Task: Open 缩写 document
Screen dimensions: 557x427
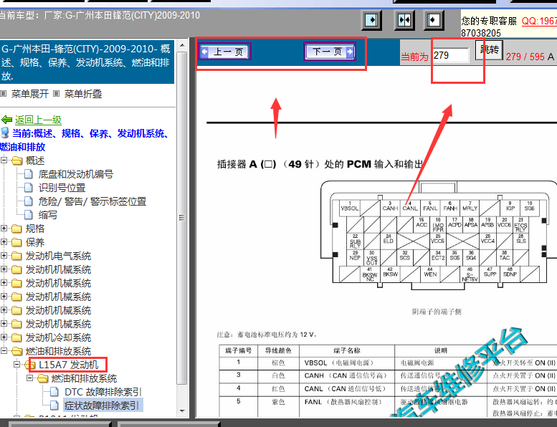Action: point(47,215)
